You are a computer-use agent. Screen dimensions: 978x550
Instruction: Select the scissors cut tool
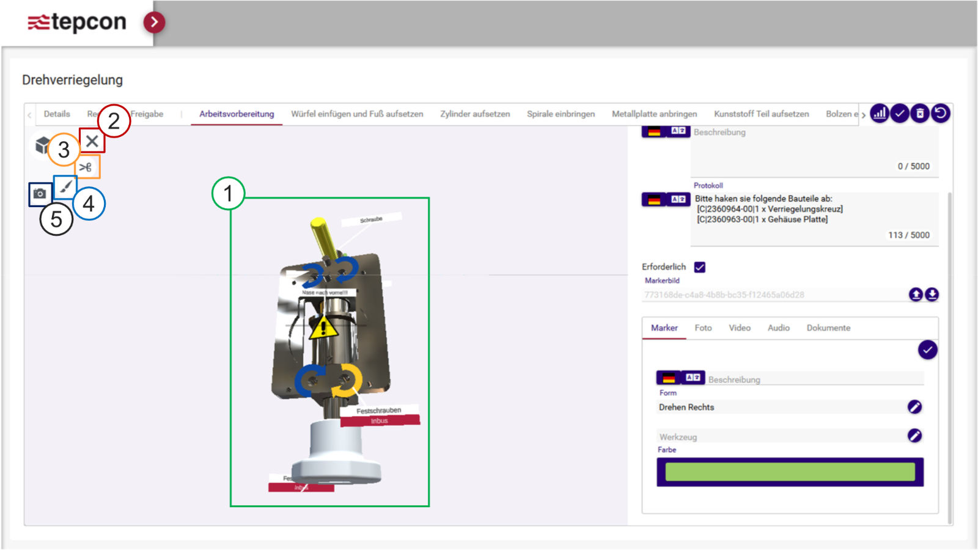point(87,167)
